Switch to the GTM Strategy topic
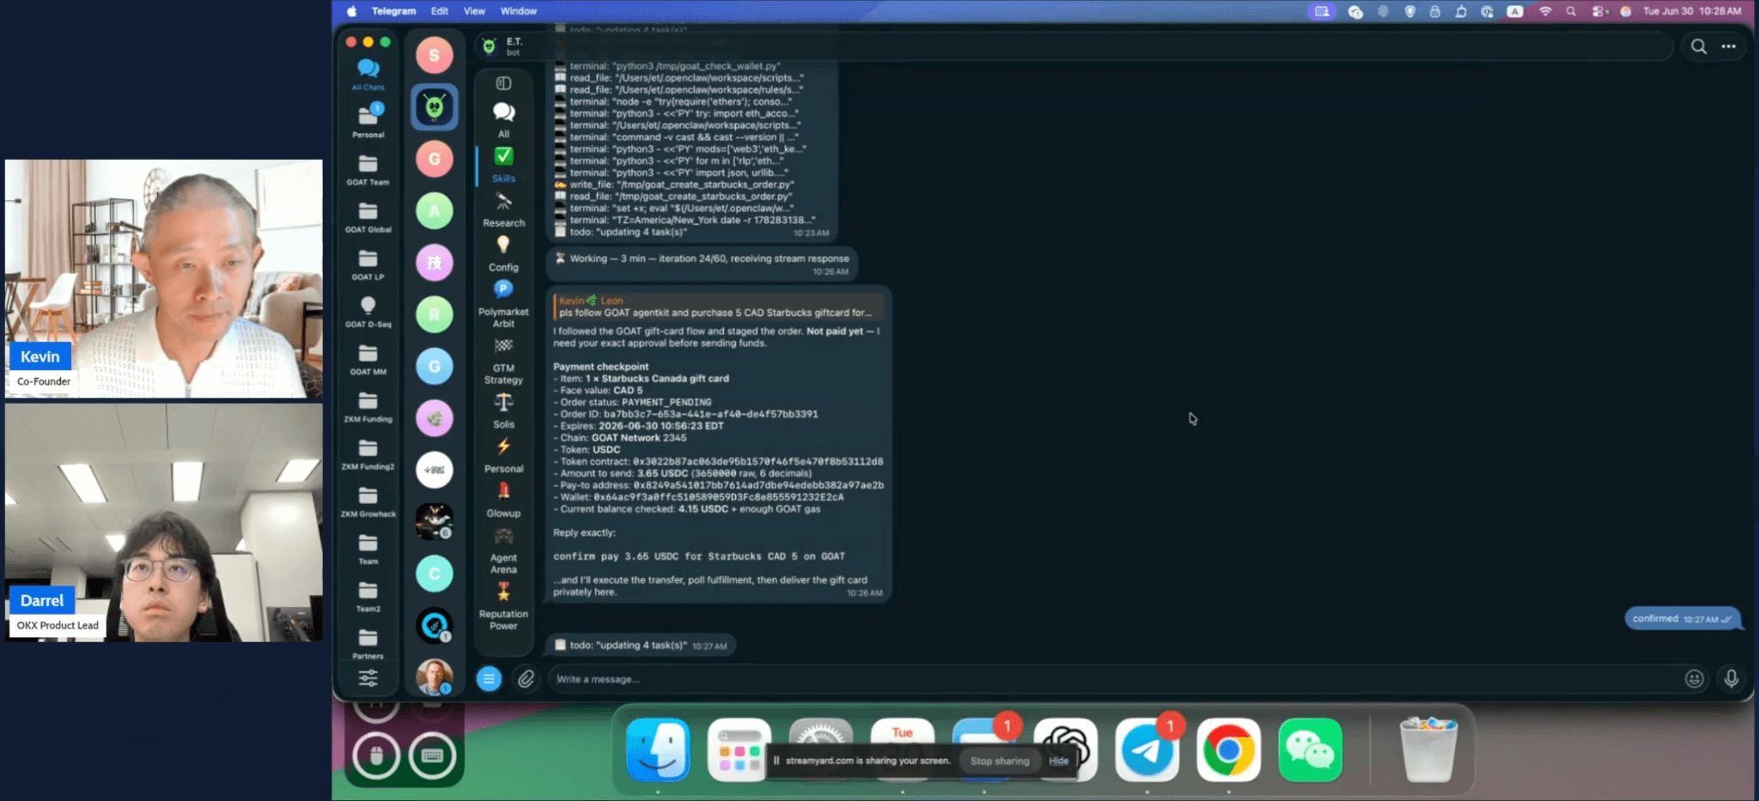Screen dimensions: 1759x801 click(x=503, y=361)
